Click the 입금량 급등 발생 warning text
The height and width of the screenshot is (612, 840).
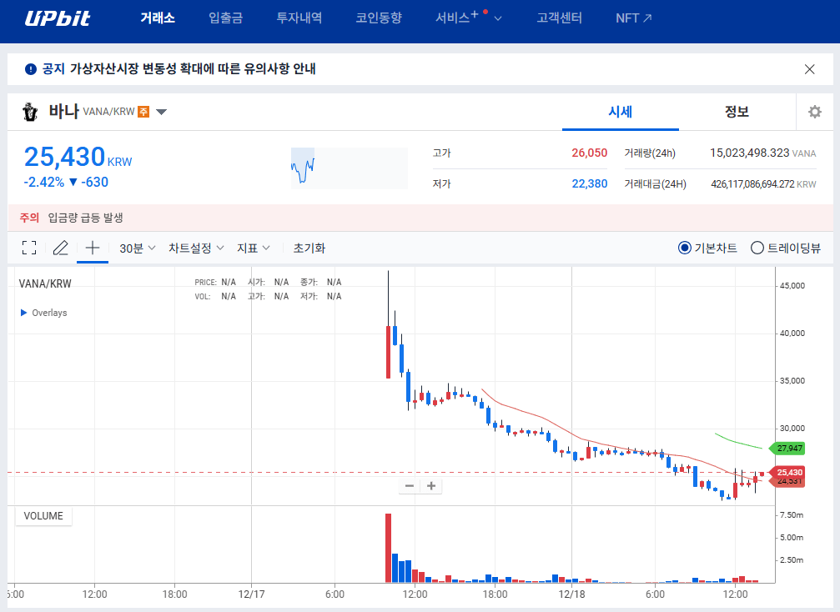point(86,218)
